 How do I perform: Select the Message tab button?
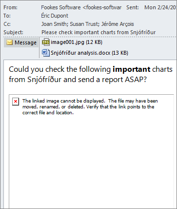(x=21, y=42)
